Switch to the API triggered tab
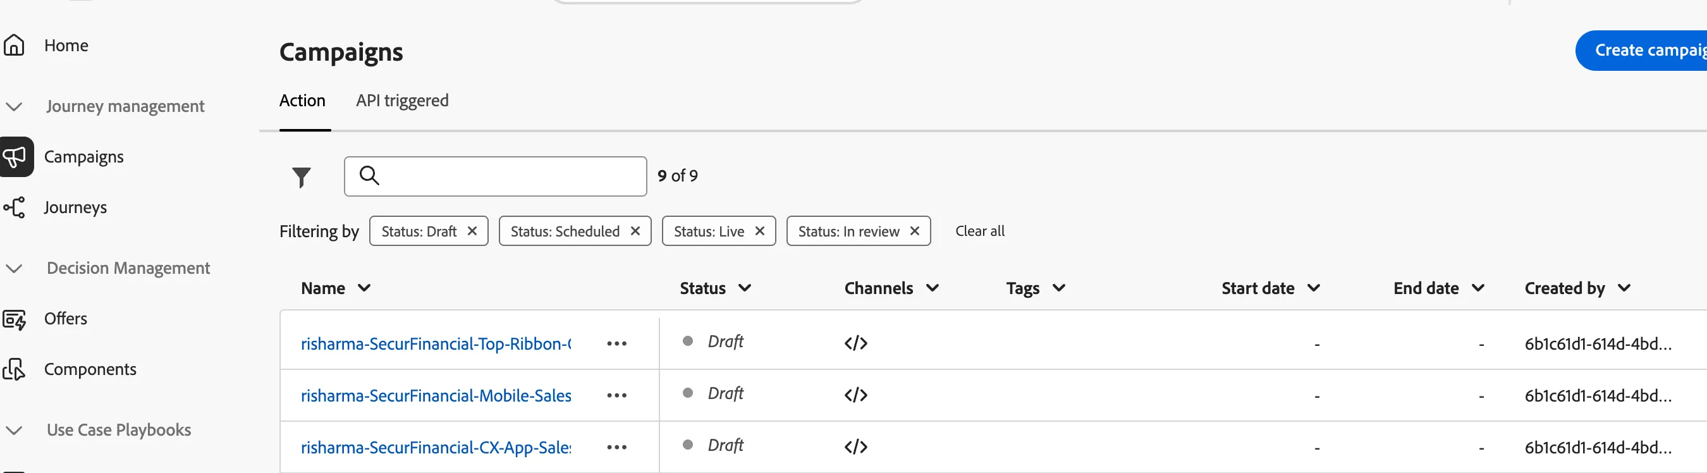 402,101
